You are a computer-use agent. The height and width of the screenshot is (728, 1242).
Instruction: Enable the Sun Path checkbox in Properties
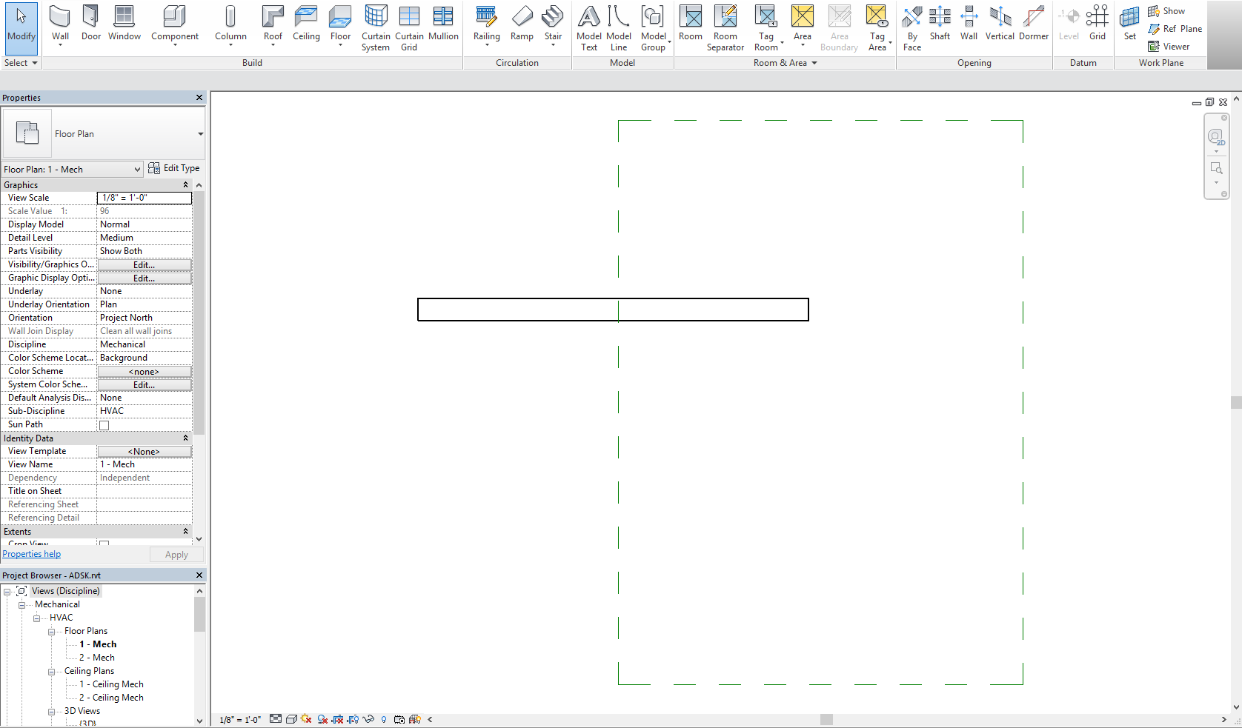(x=104, y=425)
